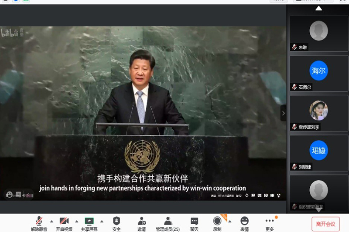Turn on camera with 开启视频
349x232 pixels.
point(64,224)
